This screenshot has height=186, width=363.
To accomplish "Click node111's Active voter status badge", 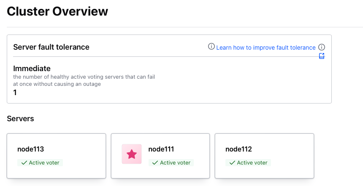I will (171, 162).
